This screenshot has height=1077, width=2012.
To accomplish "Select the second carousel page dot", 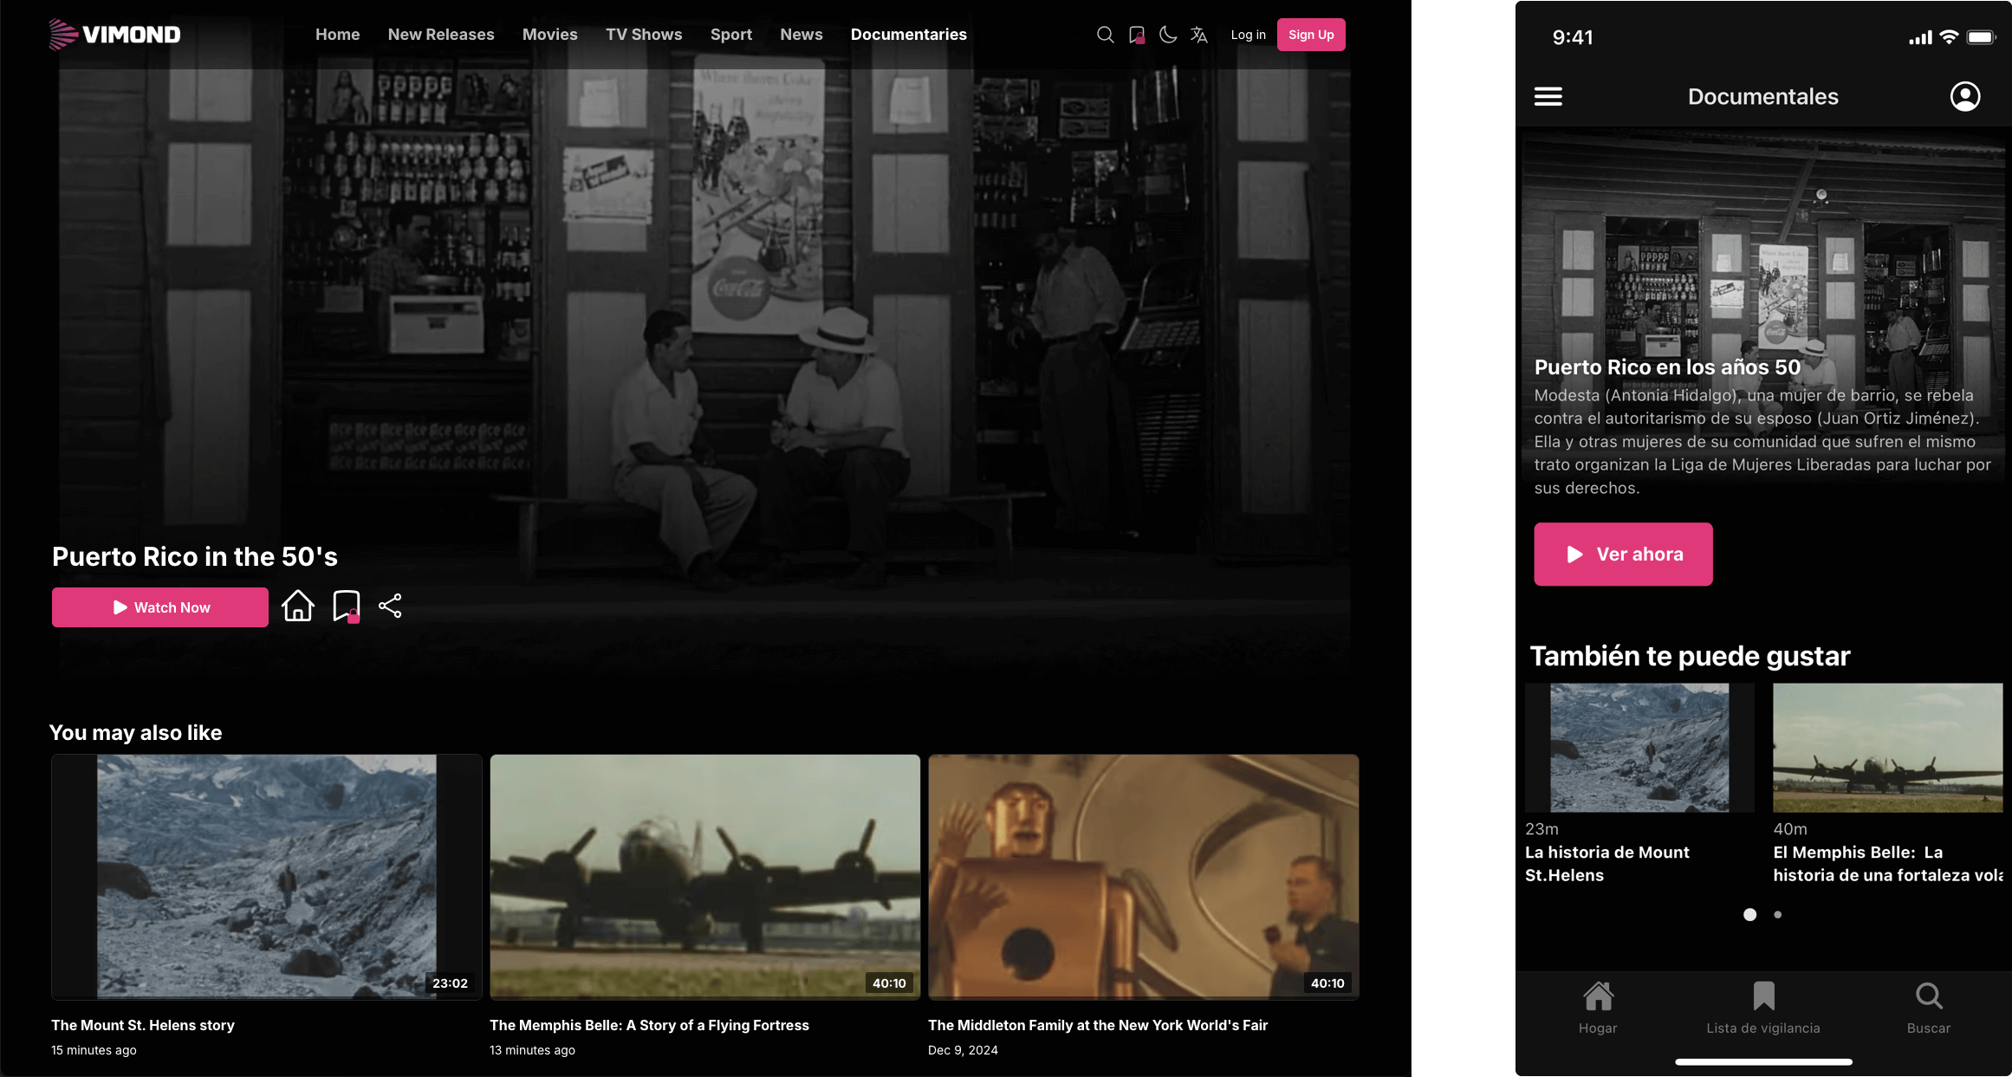I will [x=1778, y=915].
